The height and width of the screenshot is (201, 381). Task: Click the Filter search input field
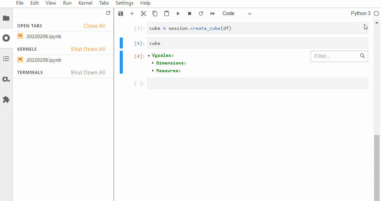click(335, 56)
